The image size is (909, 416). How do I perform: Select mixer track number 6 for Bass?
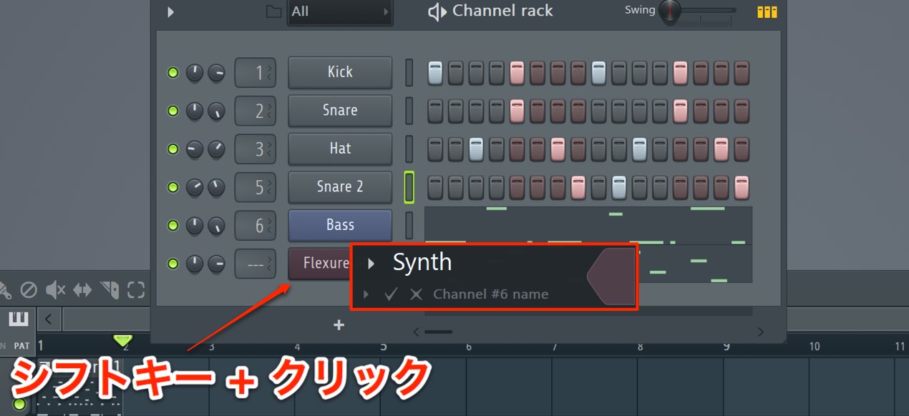(x=256, y=225)
